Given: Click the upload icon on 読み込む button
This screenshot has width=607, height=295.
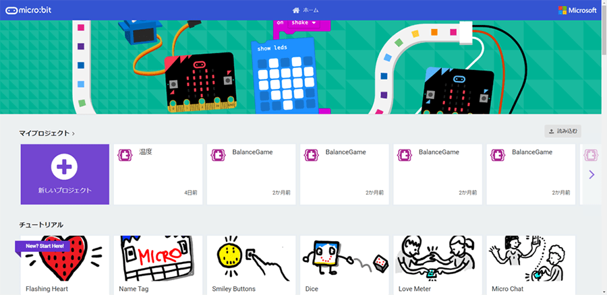Looking at the screenshot, I should tap(551, 131).
